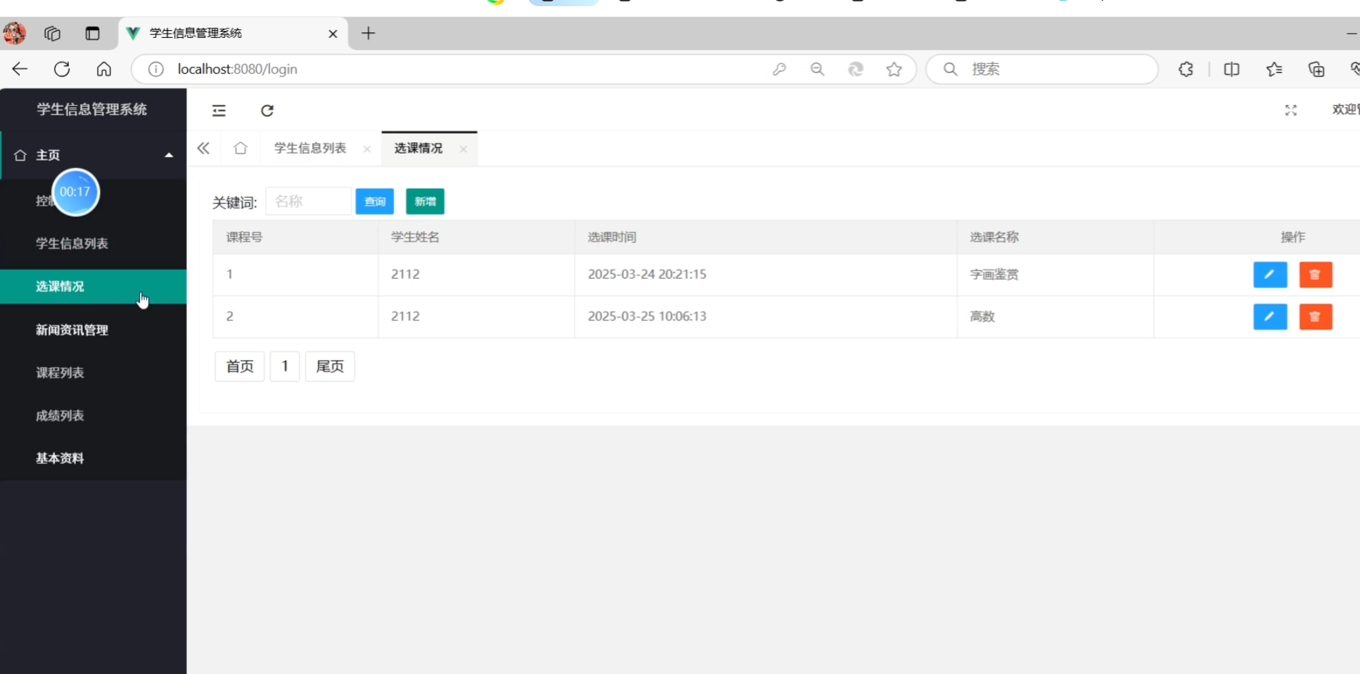Go to 尾页 last page
This screenshot has height=674, width=1360.
pyautogui.click(x=329, y=367)
